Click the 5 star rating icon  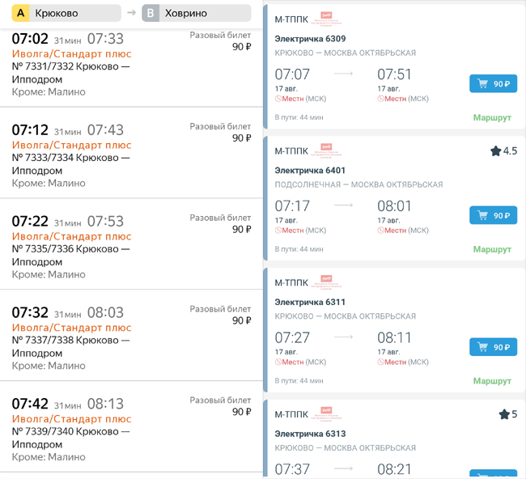(x=503, y=414)
